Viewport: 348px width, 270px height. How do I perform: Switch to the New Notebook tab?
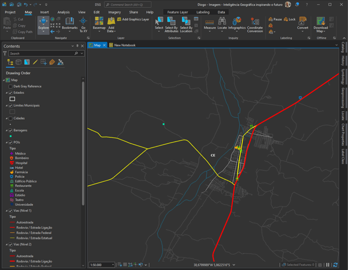tap(124, 45)
